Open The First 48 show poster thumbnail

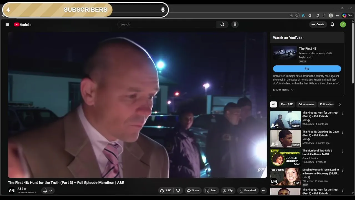pyautogui.click(x=285, y=53)
